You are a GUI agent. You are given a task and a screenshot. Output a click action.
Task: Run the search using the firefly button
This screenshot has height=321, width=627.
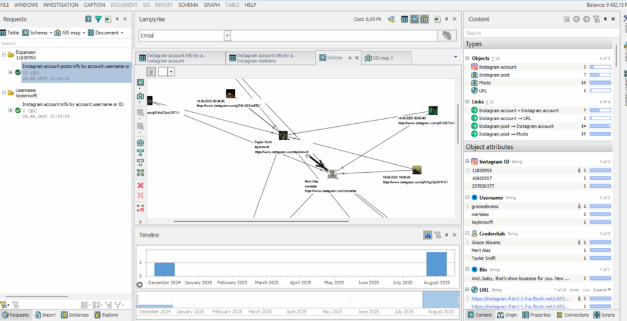(x=446, y=36)
